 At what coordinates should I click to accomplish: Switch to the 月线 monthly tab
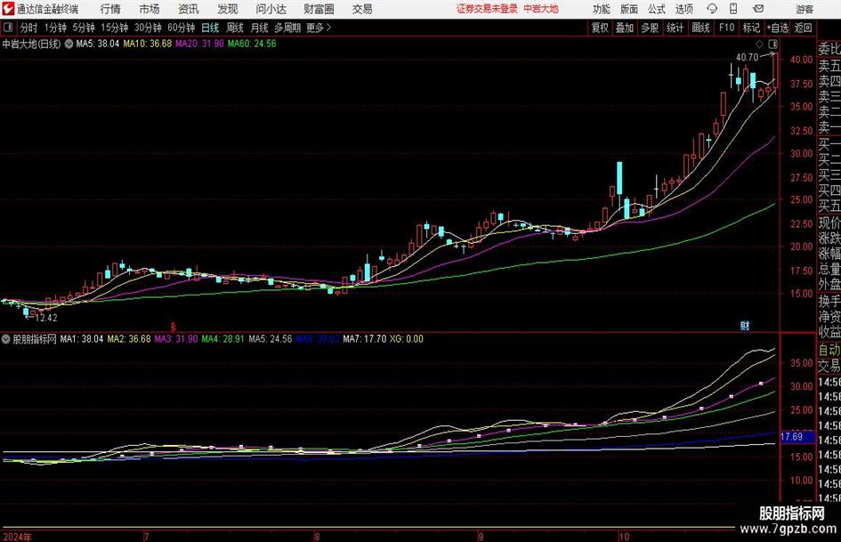[260, 28]
